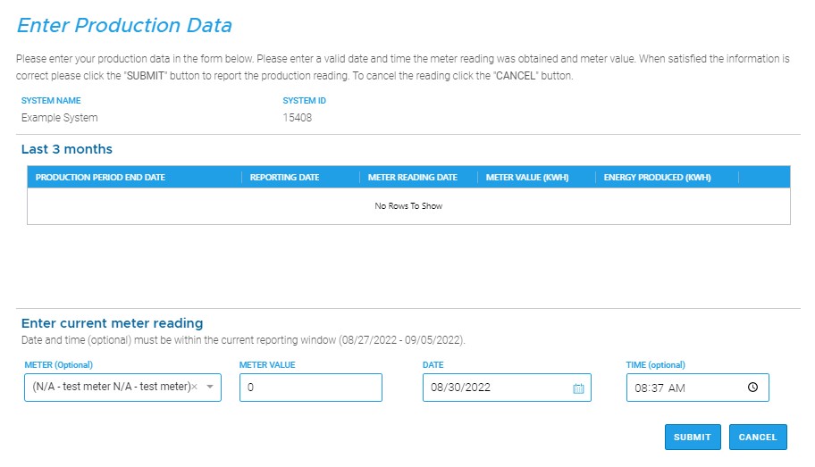Click the DATE label above date field
This screenshot has height=467, width=815.
pyautogui.click(x=433, y=364)
